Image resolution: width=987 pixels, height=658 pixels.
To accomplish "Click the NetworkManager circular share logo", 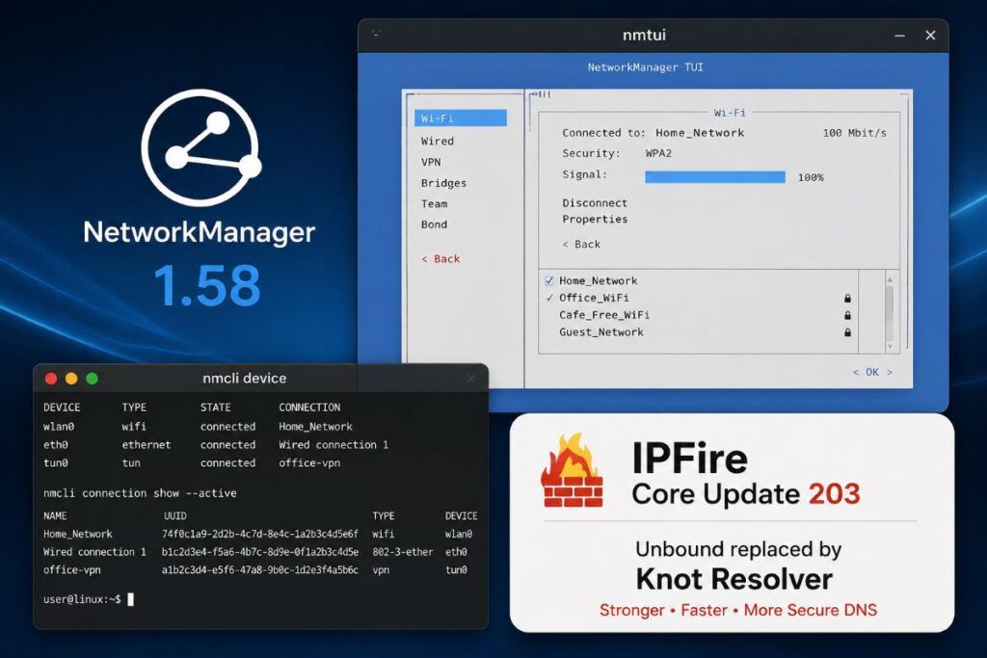I will click(200, 147).
